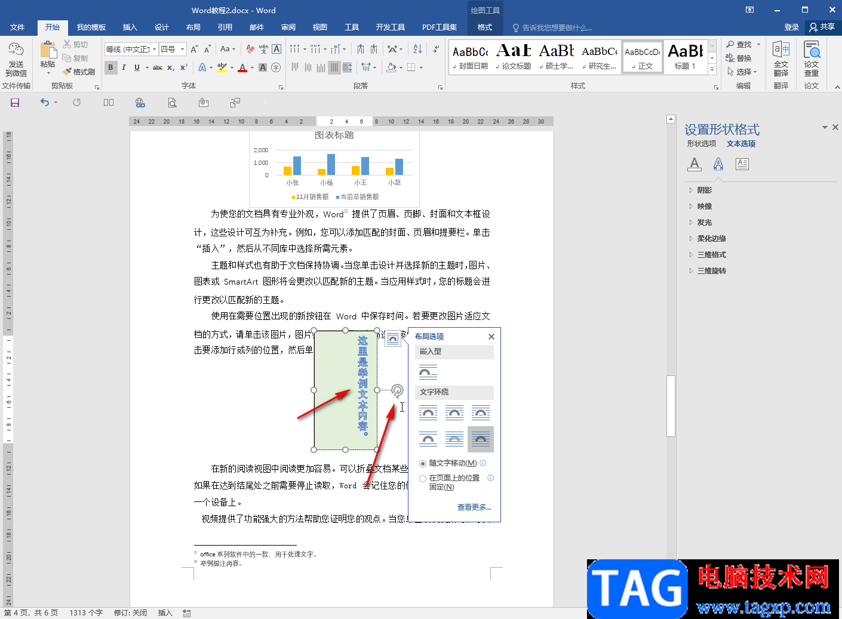
Task: Select 在页面上的位置固定 radio button
Action: coord(423,478)
